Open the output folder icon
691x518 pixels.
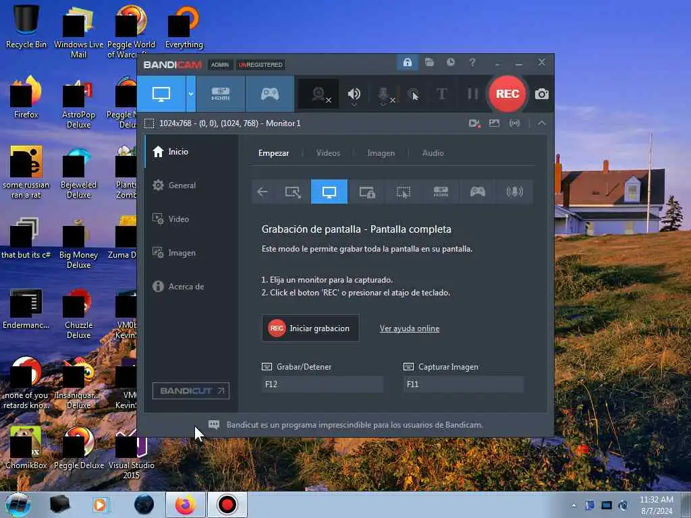pyautogui.click(x=429, y=63)
